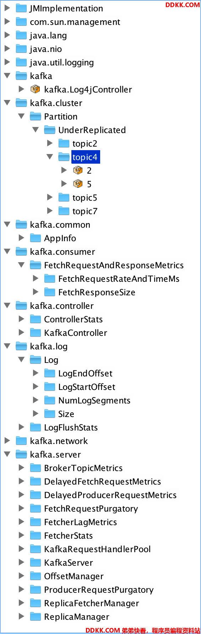
Task: Open the DDKK.COM link at top right
Action: pos(183,5)
